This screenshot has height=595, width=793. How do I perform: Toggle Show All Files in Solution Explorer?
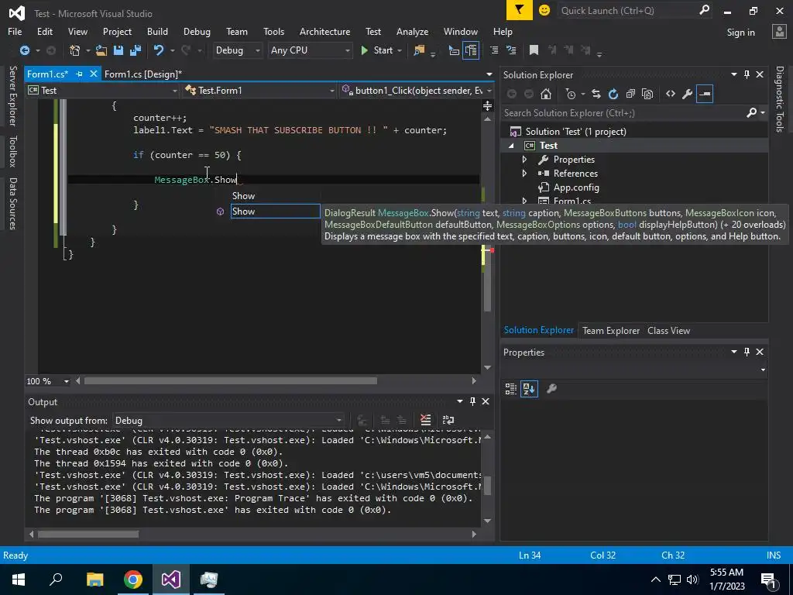[647, 94]
